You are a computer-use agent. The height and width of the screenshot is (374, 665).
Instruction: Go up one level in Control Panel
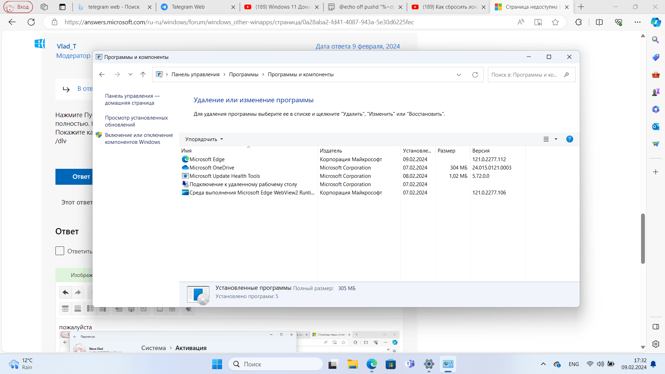(143, 75)
